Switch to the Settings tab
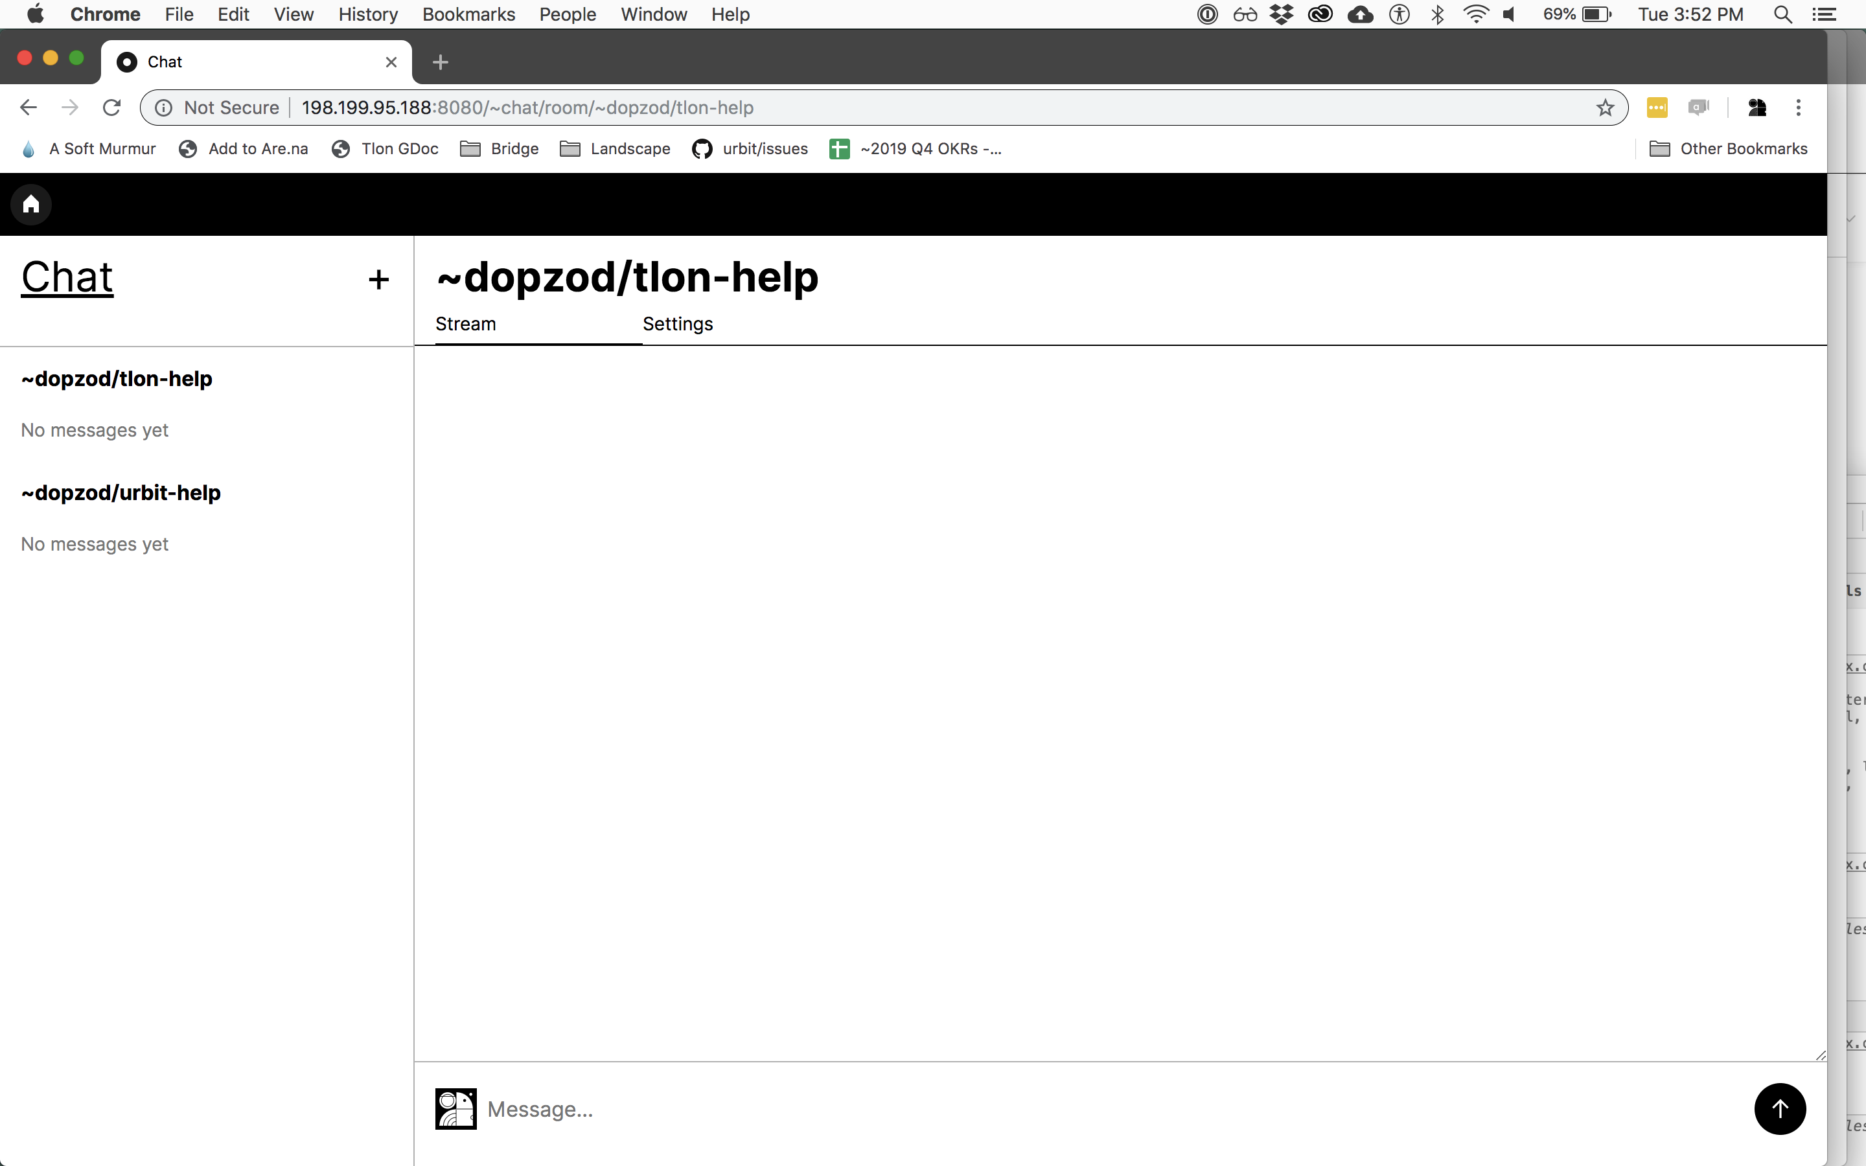The height and width of the screenshot is (1166, 1866). 678,324
